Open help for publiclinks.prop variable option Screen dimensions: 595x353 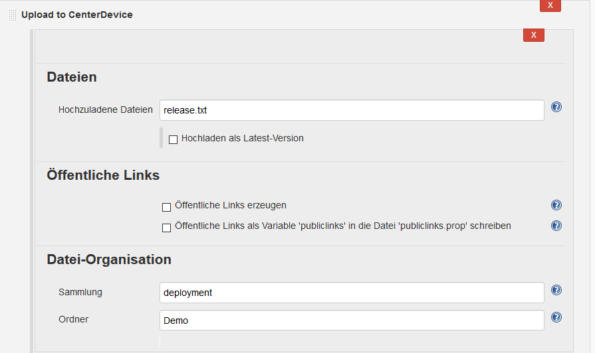point(556,226)
